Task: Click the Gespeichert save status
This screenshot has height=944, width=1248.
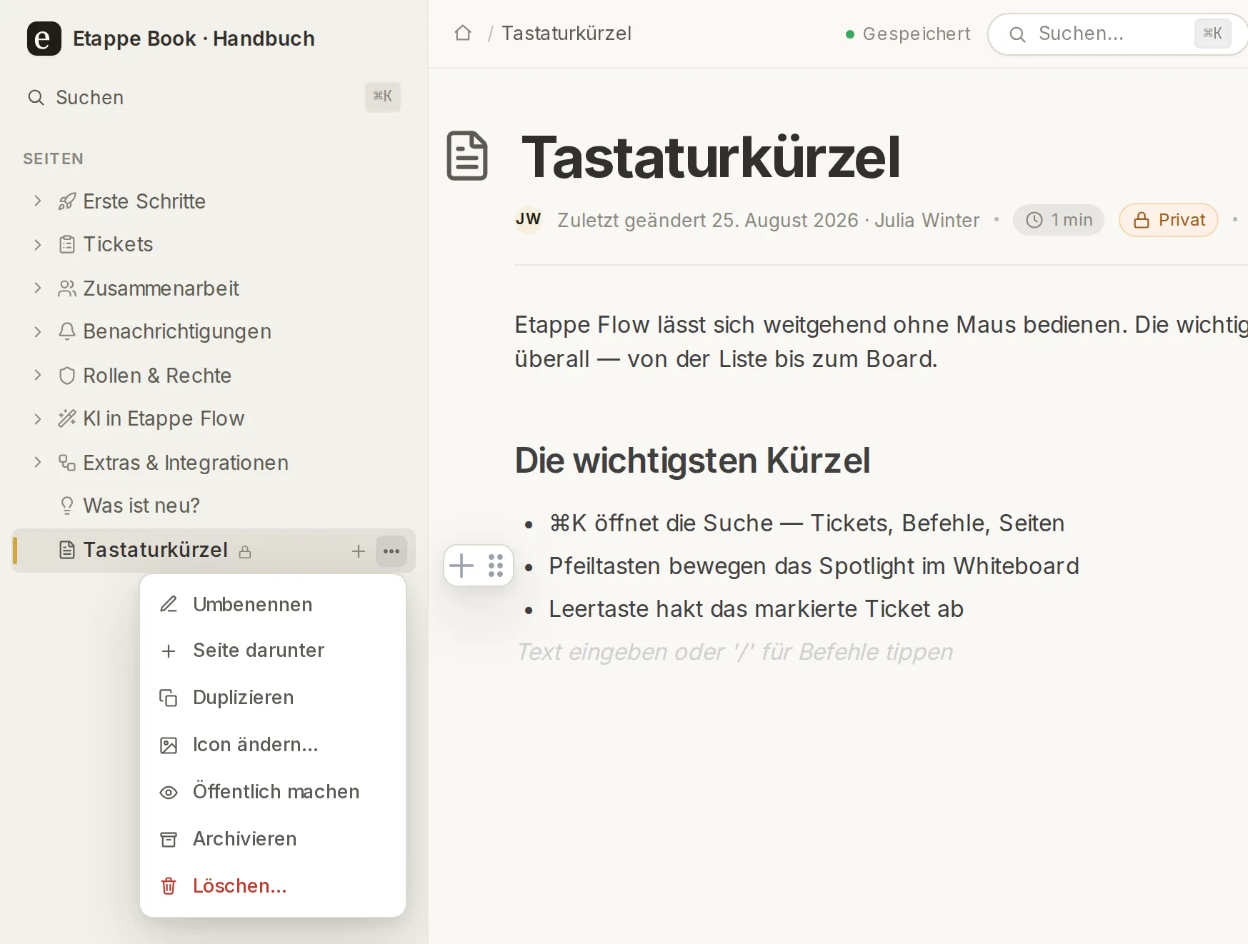Action: coord(908,34)
